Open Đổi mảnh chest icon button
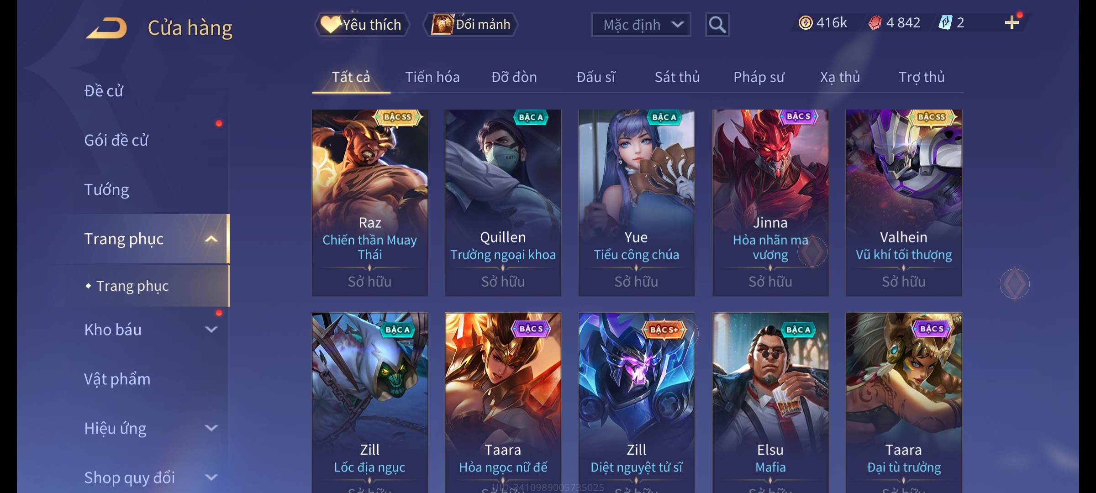The width and height of the screenshot is (1096, 493). (x=471, y=25)
